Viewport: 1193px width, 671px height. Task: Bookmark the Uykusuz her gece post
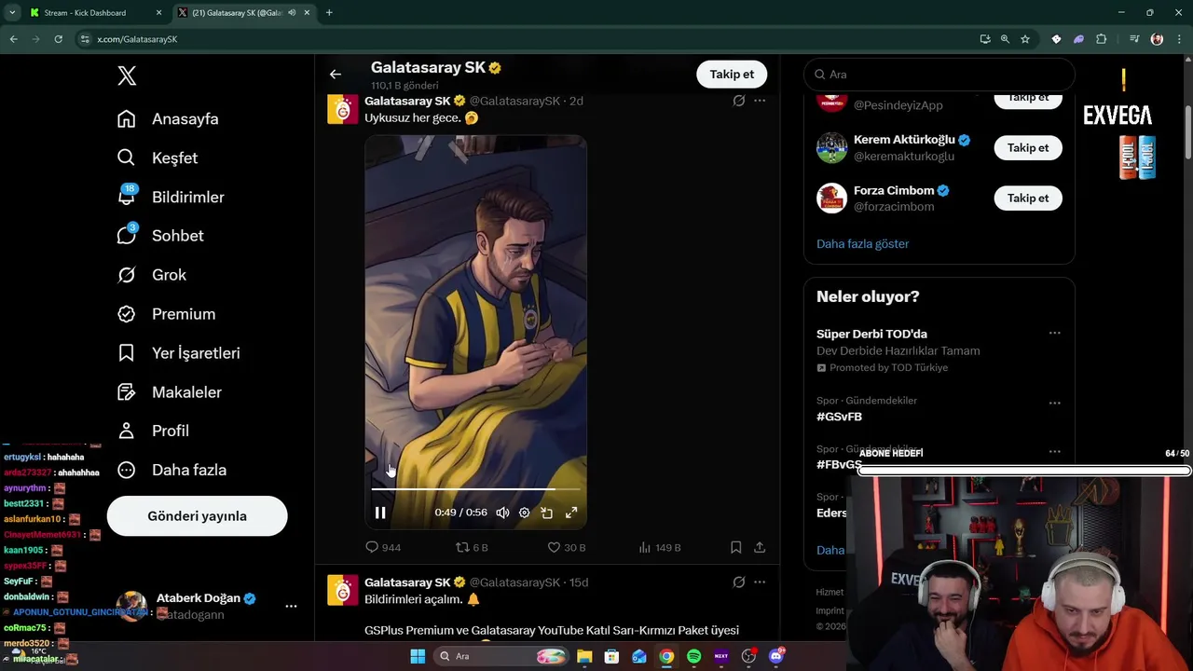click(735, 548)
